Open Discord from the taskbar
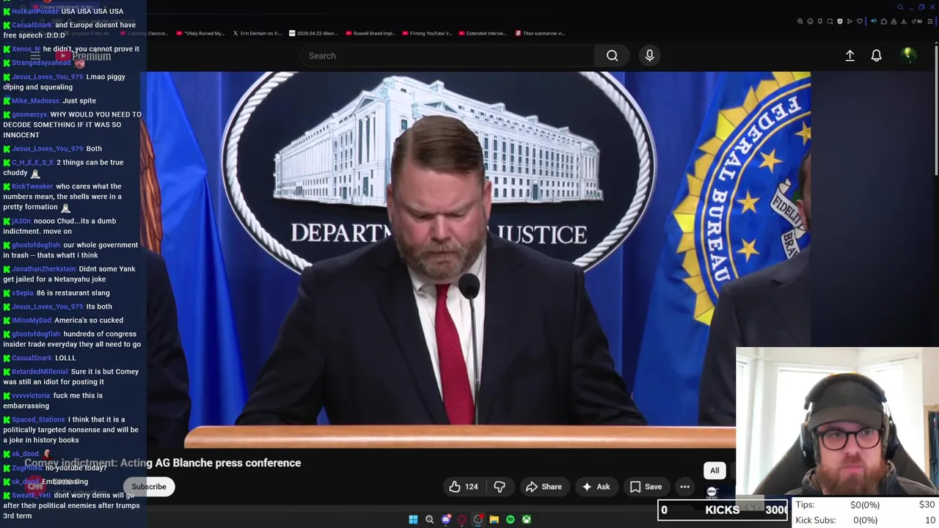Image resolution: width=939 pixels, height=528 pixels. click(x=445, y=519)
